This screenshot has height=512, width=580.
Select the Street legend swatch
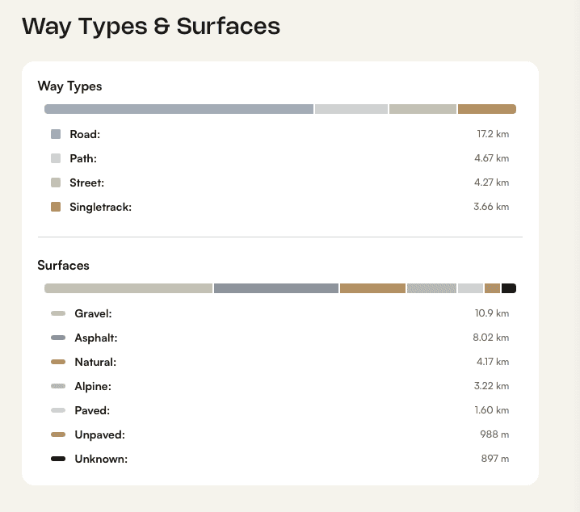point(56,183)
